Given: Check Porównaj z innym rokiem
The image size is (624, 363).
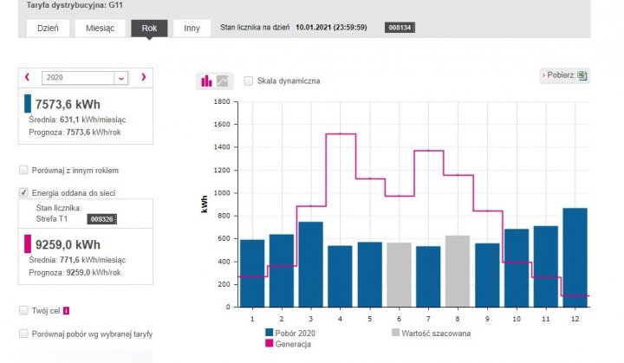Looking at the screenshot, I should click(x=23, y=171).
